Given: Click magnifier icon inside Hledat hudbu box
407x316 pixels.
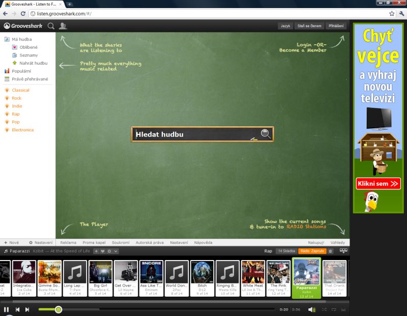Looking at the screenshot, I should coord(266,134).
